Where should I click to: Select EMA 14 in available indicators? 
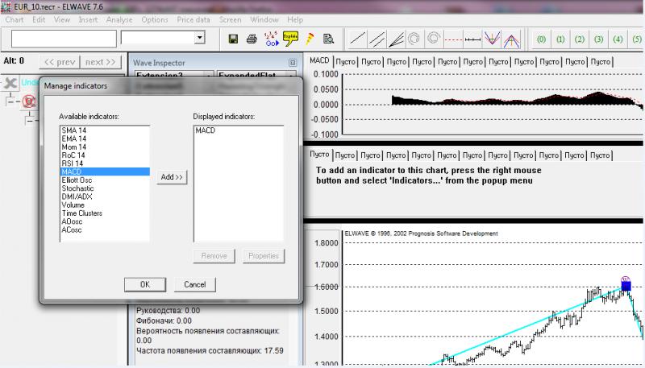point(105,139)
